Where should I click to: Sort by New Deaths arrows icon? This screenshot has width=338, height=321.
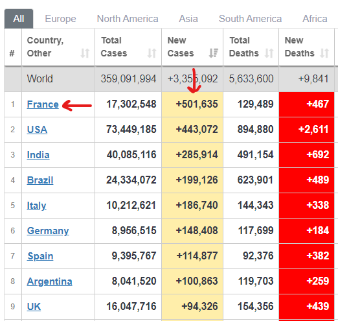coord(324,53)
